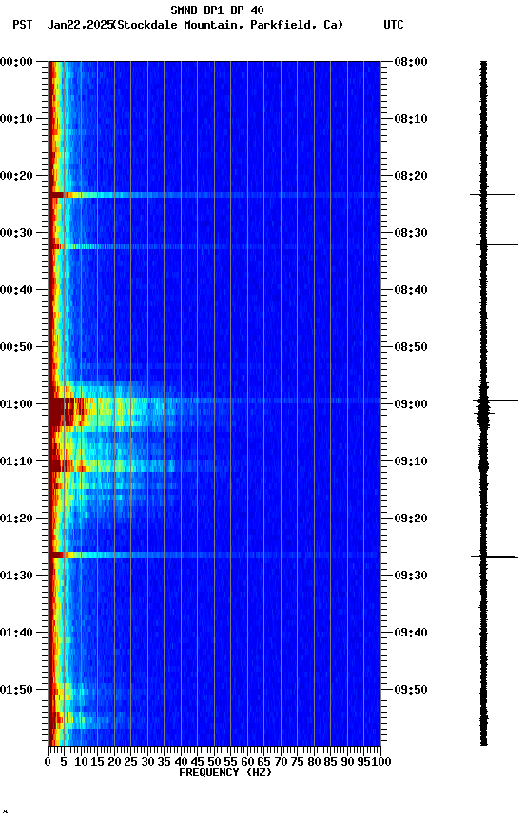Click the broadband event streak near 08:23
The height and width of the screenshot is (822, 525).
tap(214, 195)
